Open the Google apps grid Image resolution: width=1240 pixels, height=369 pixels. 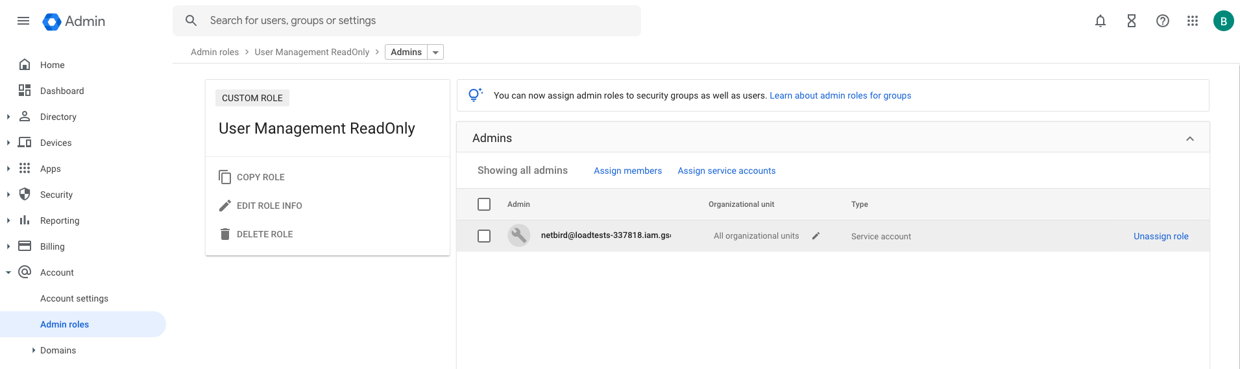point(1192,21)
